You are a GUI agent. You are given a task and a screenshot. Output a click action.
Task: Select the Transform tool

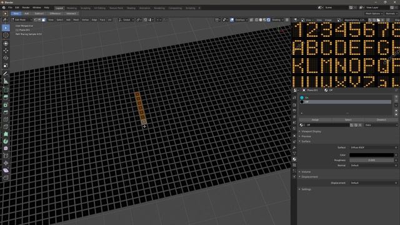click(x=6, y=43)
